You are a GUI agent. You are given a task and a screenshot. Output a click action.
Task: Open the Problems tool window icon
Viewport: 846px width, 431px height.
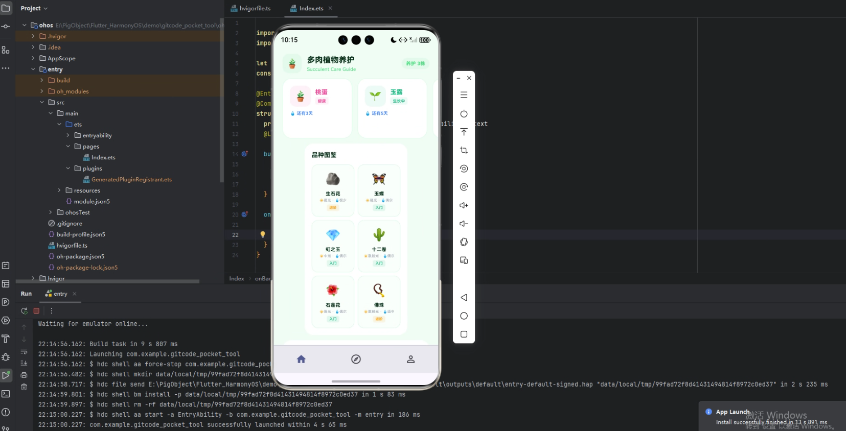pos(6,412)
